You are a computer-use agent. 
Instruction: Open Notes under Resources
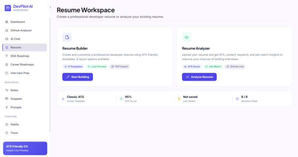(25, 90)
